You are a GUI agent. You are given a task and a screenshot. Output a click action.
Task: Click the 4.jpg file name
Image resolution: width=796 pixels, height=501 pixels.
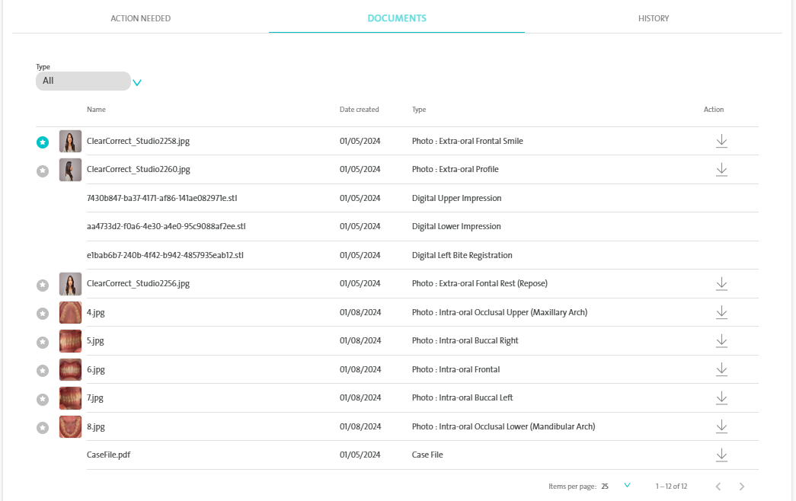pyautogui.click(x=95, y=313)
